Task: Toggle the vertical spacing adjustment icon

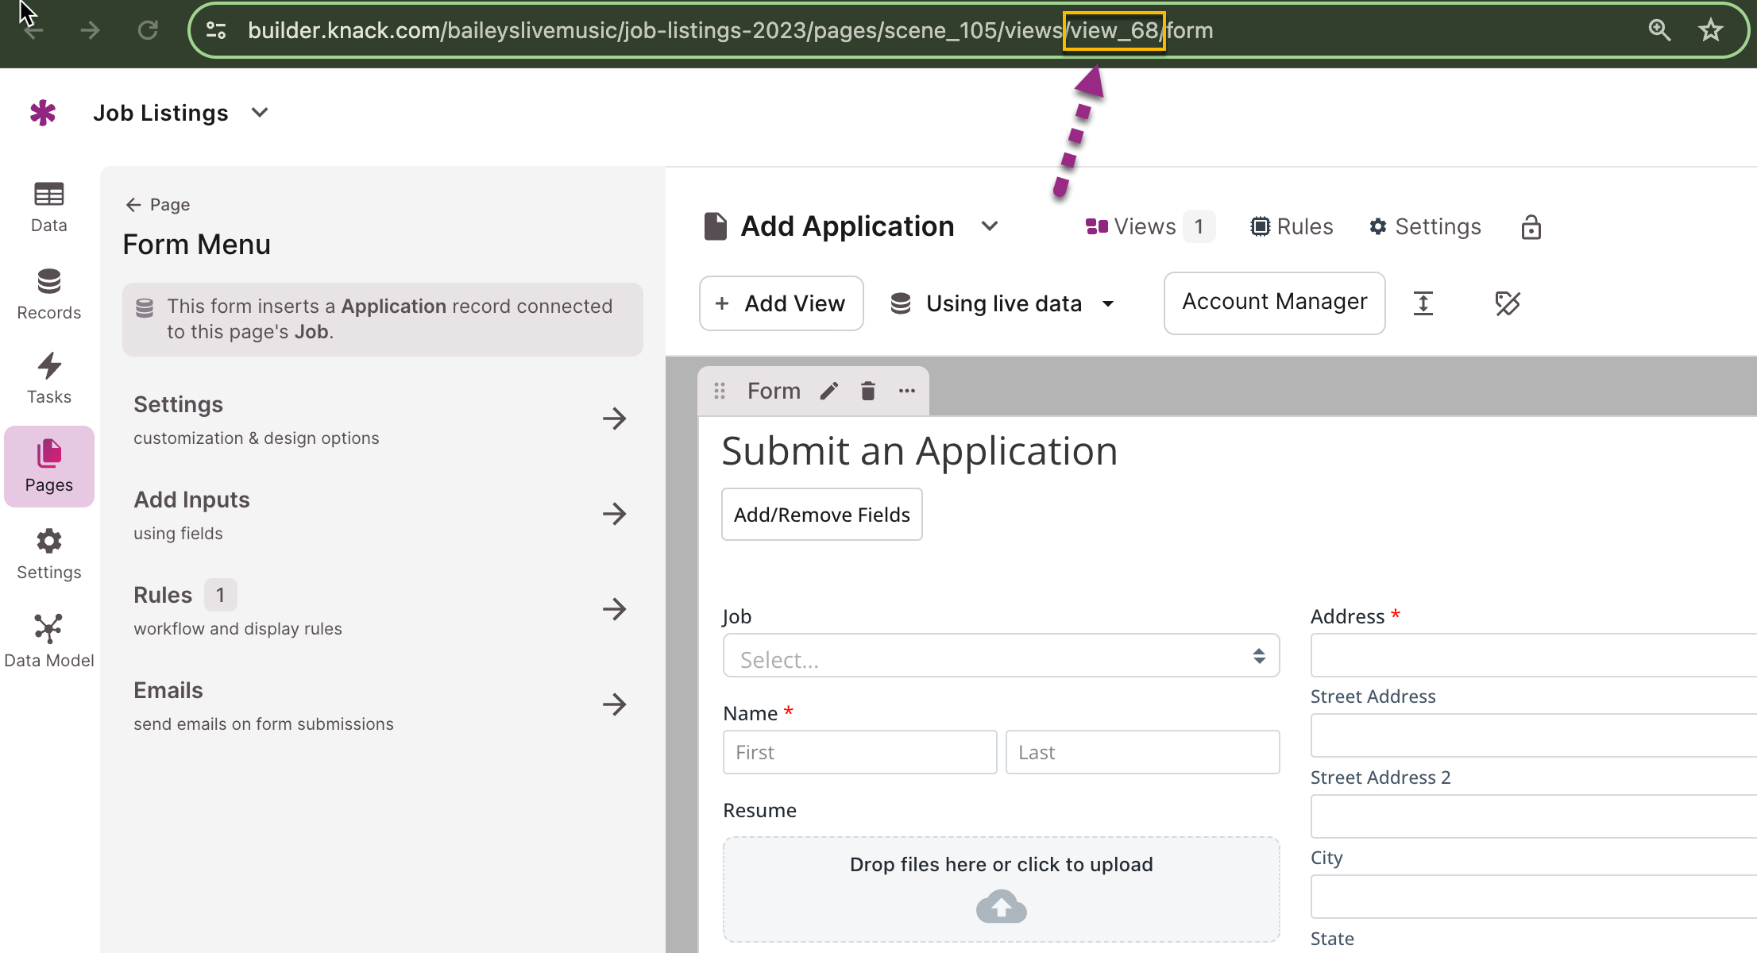Action: click(1423, 303)
